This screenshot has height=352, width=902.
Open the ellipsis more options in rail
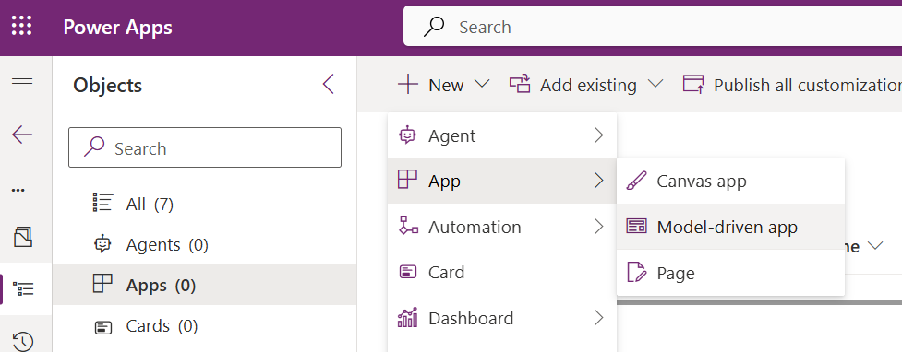[x=18, y=190]
